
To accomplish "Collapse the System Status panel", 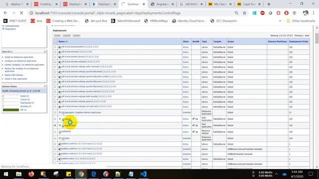I will tap(45, 87).
